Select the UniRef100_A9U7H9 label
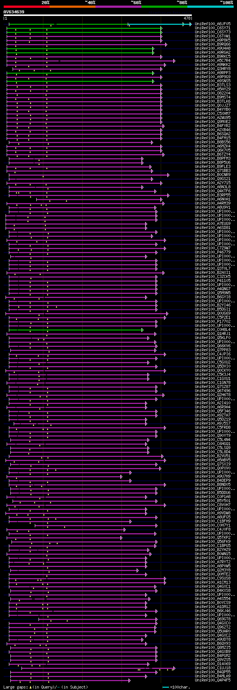This screenshot has height=690, width=237. 213,476
